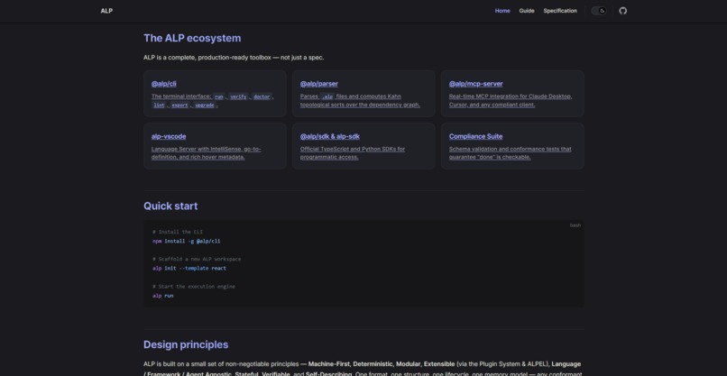The width and height of the screenshot is (727, 376).
Task: Click 'Real-time MCP integration' description text
Action: [511, 101]
